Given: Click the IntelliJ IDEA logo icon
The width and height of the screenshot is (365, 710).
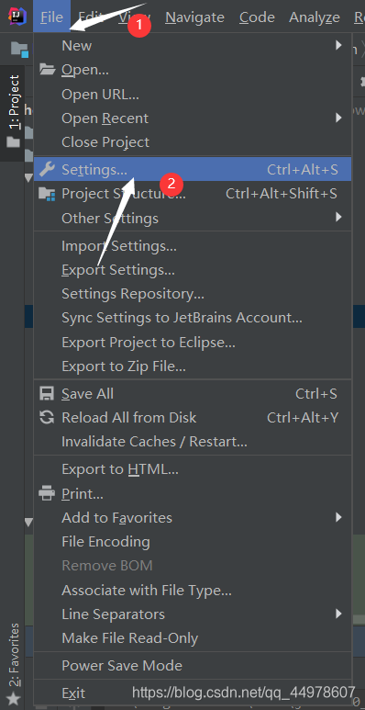Looking at the screenshot, I should (x=17, y=17).
